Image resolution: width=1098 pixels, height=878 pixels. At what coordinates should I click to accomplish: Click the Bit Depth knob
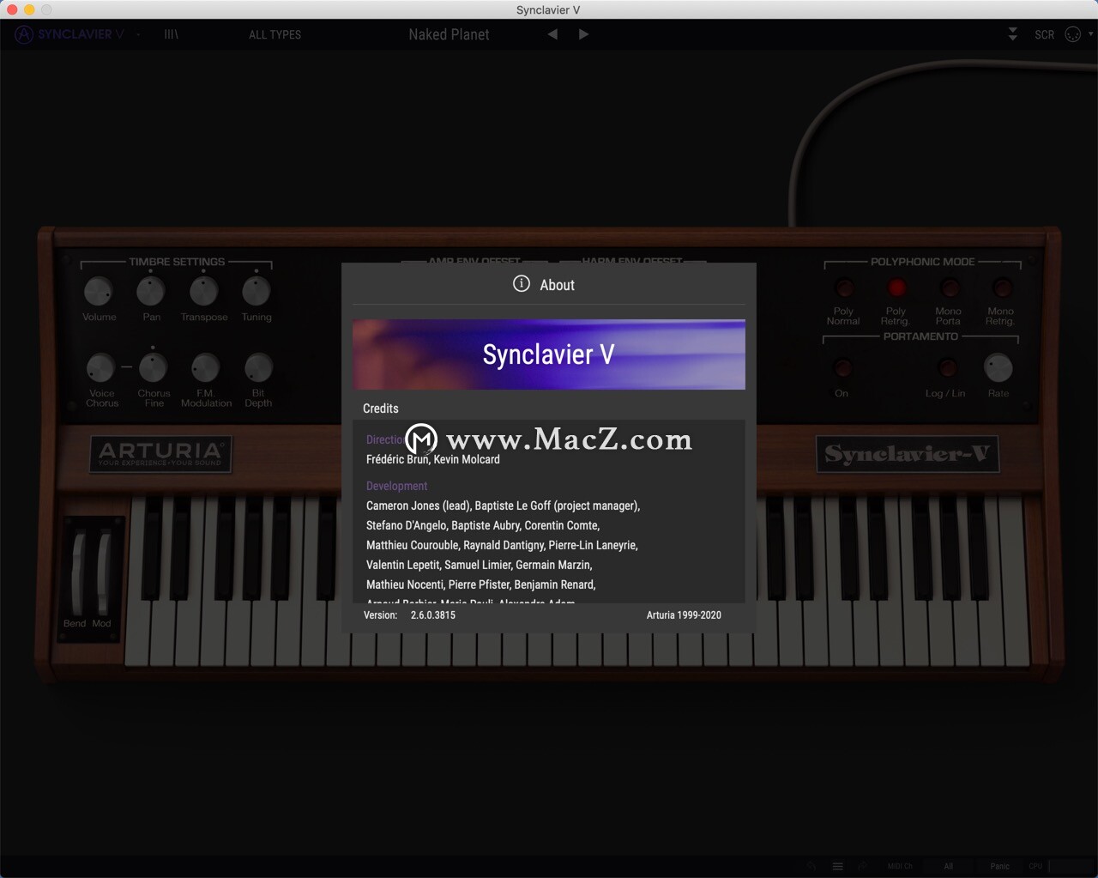pos(258,368)
